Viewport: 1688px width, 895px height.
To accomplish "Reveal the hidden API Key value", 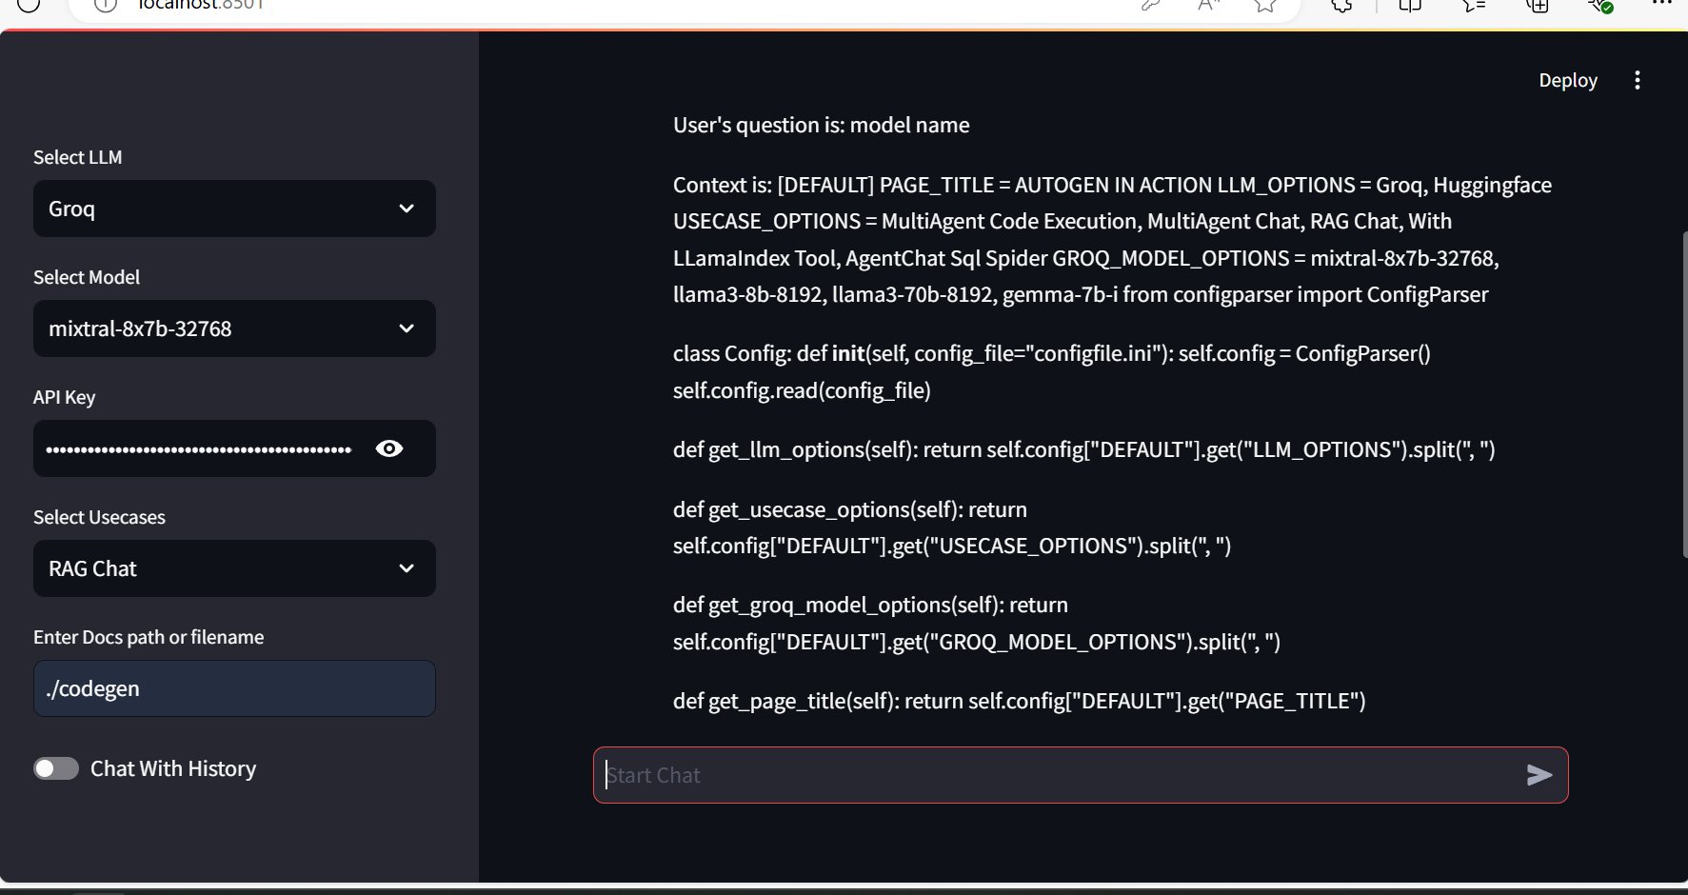I will (x=388, y=448).
